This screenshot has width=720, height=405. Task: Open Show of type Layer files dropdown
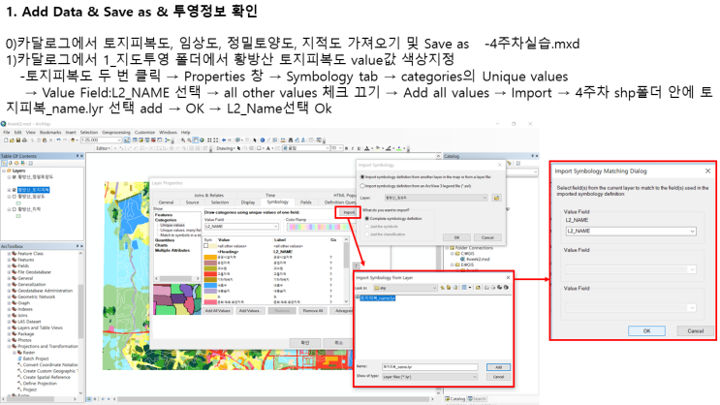tap(475, 377)
